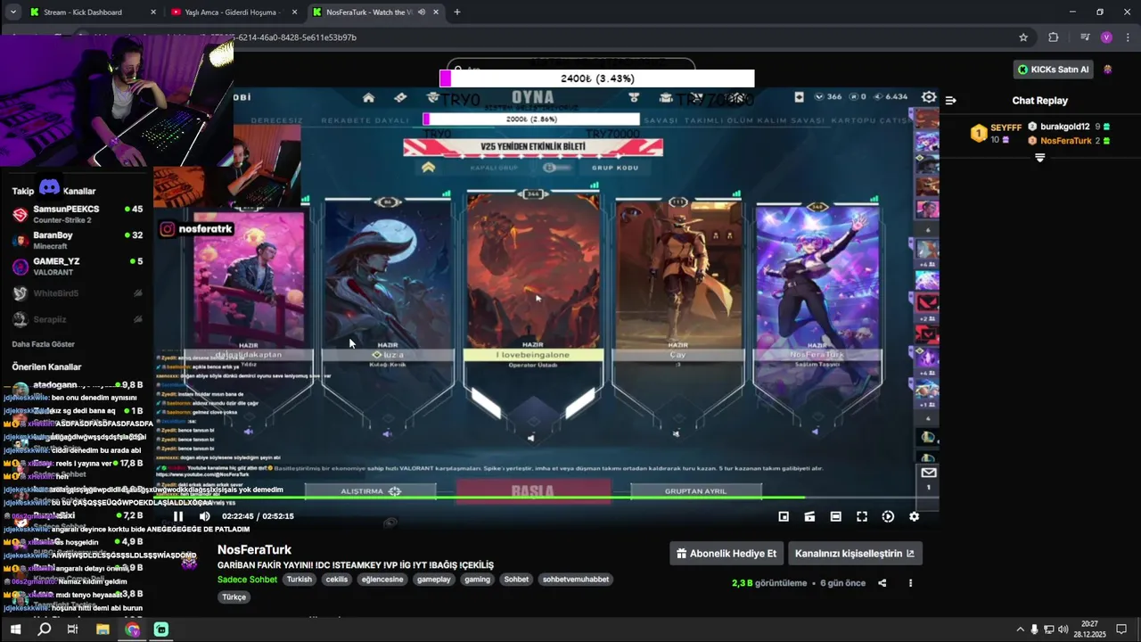Viewport: 1141px width, 642px height.
Task: Open the taskbar clock showing 20:27
Action: (x=1091, y=630)
